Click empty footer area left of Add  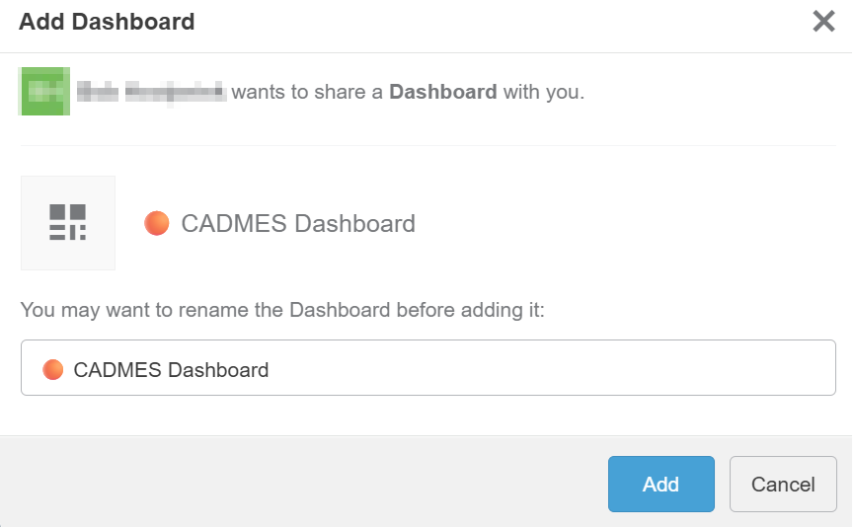click(296, 484)
